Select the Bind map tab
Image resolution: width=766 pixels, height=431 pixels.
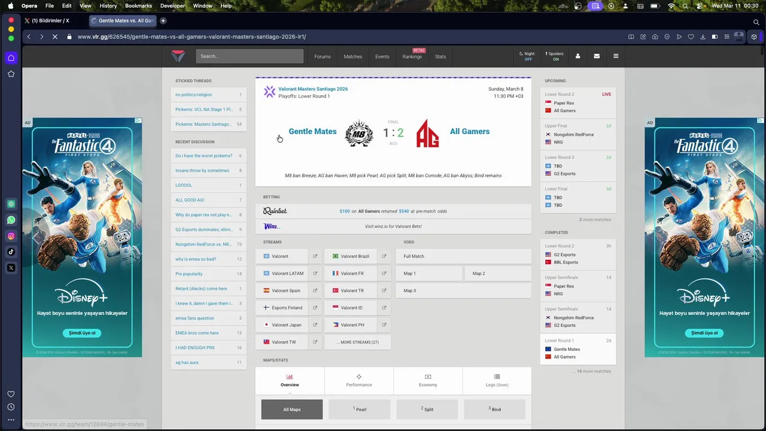coord(494,409)
